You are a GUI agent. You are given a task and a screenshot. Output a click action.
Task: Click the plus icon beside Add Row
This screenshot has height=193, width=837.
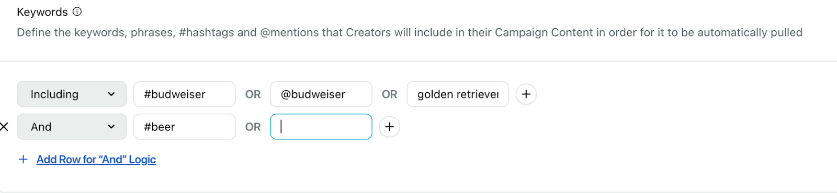pyautogui.click(x=23, y=160)
